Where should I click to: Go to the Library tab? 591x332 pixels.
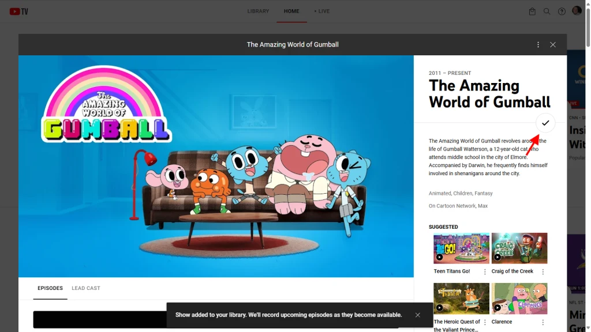coord(258,11)
